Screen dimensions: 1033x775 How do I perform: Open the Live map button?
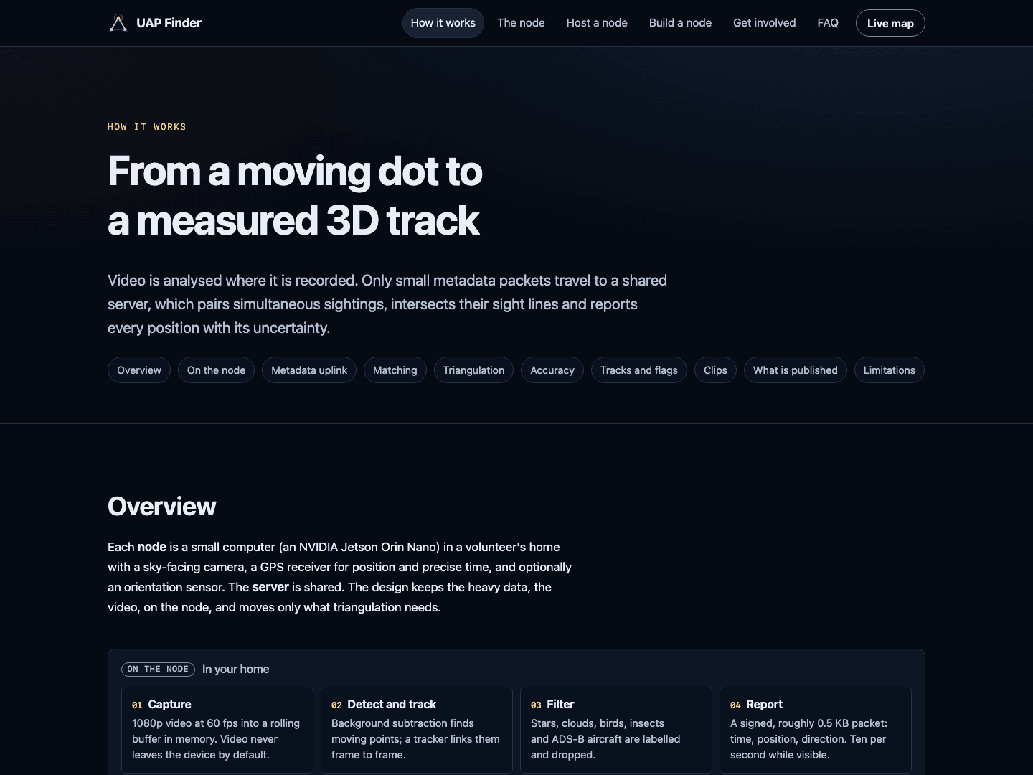[890, 23]
